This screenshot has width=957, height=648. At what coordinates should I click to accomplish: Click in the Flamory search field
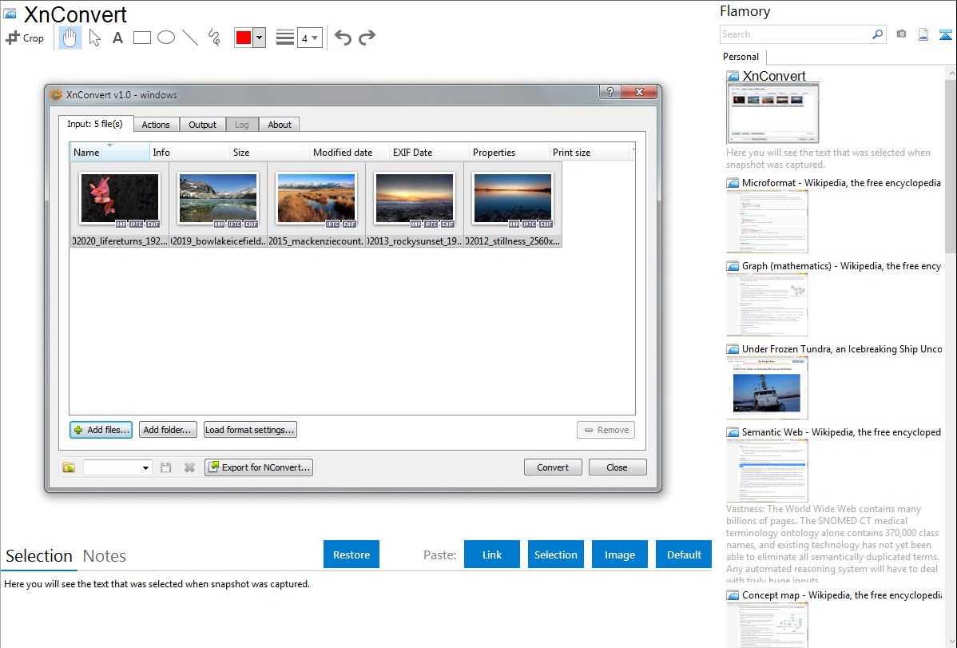(x=795, y=34)
